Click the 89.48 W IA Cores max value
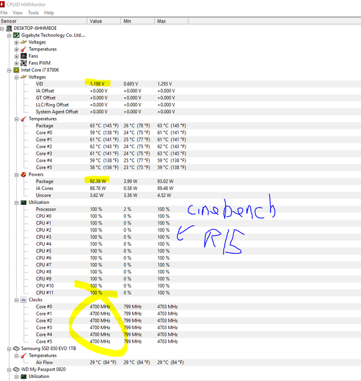This screenshot has height=381, width=361. point(165,188)
